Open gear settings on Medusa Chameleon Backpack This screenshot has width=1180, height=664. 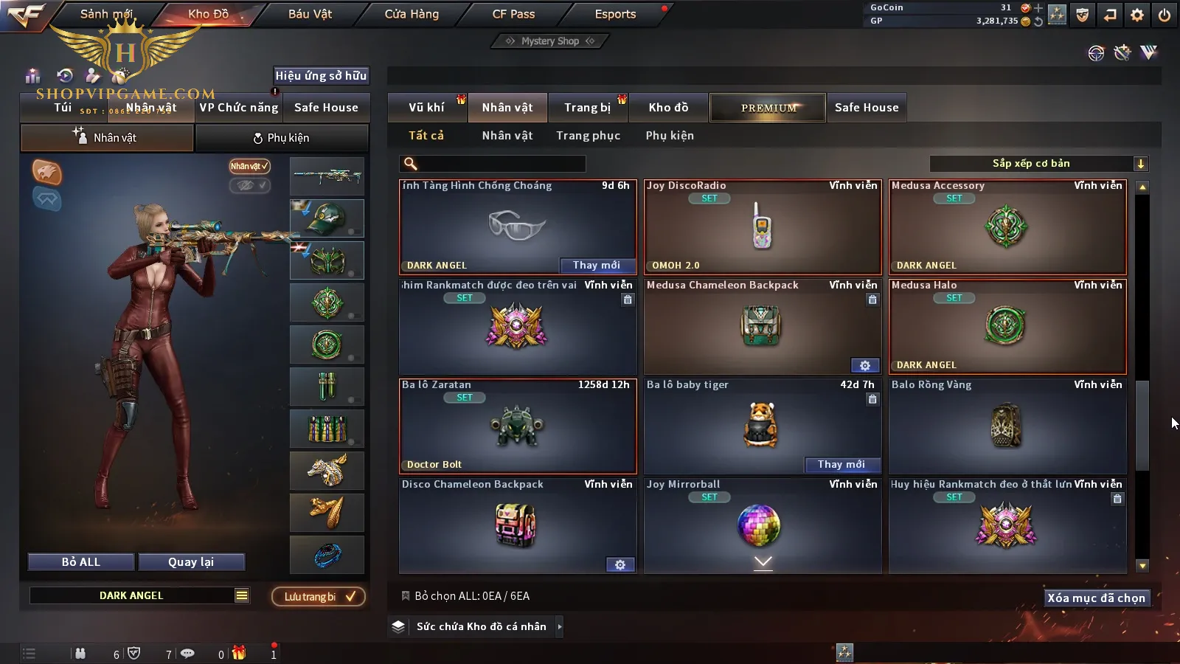pos(865,365)
